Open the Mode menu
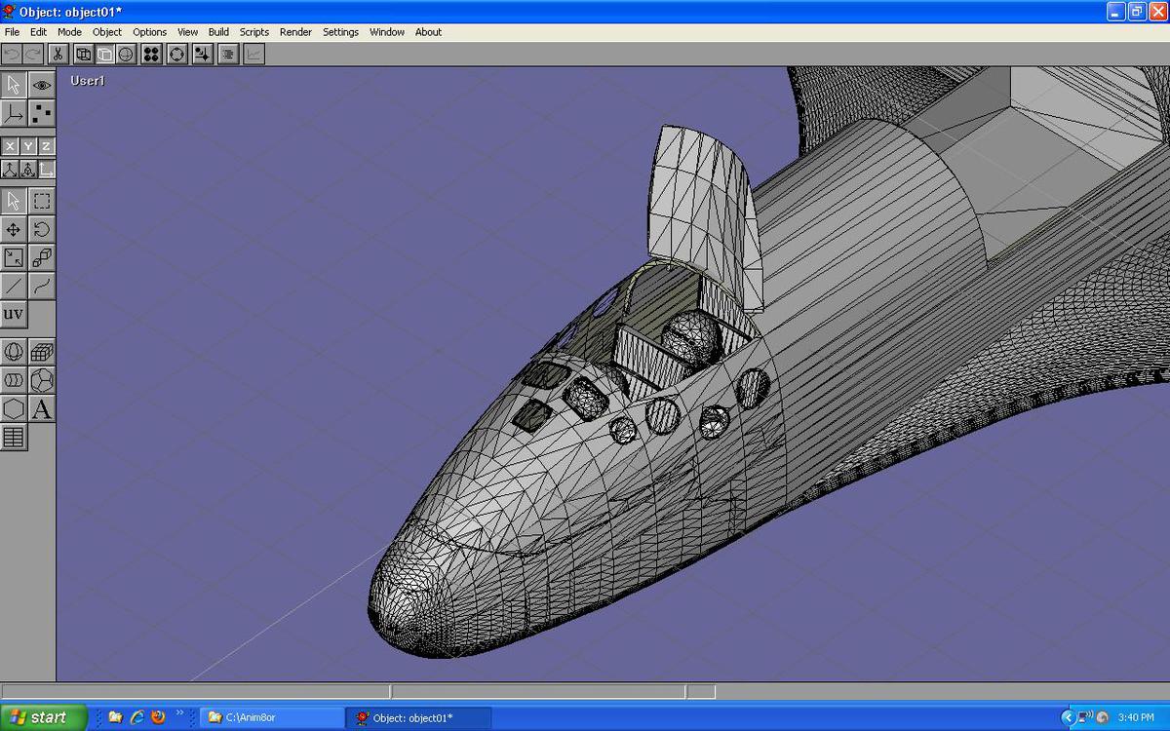This screenshot has width=1170, height=731. 69,32
